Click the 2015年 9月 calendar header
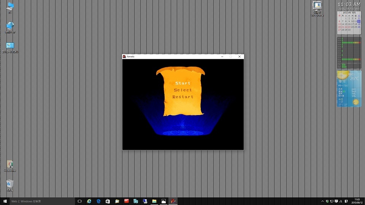 (x=349, y=13)
